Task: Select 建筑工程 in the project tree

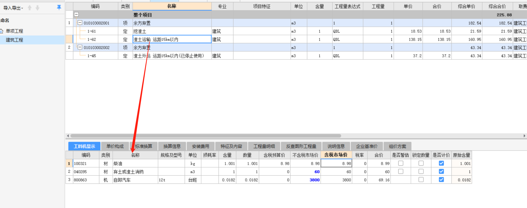Action: pyautogui.click(x=15, y=40)
